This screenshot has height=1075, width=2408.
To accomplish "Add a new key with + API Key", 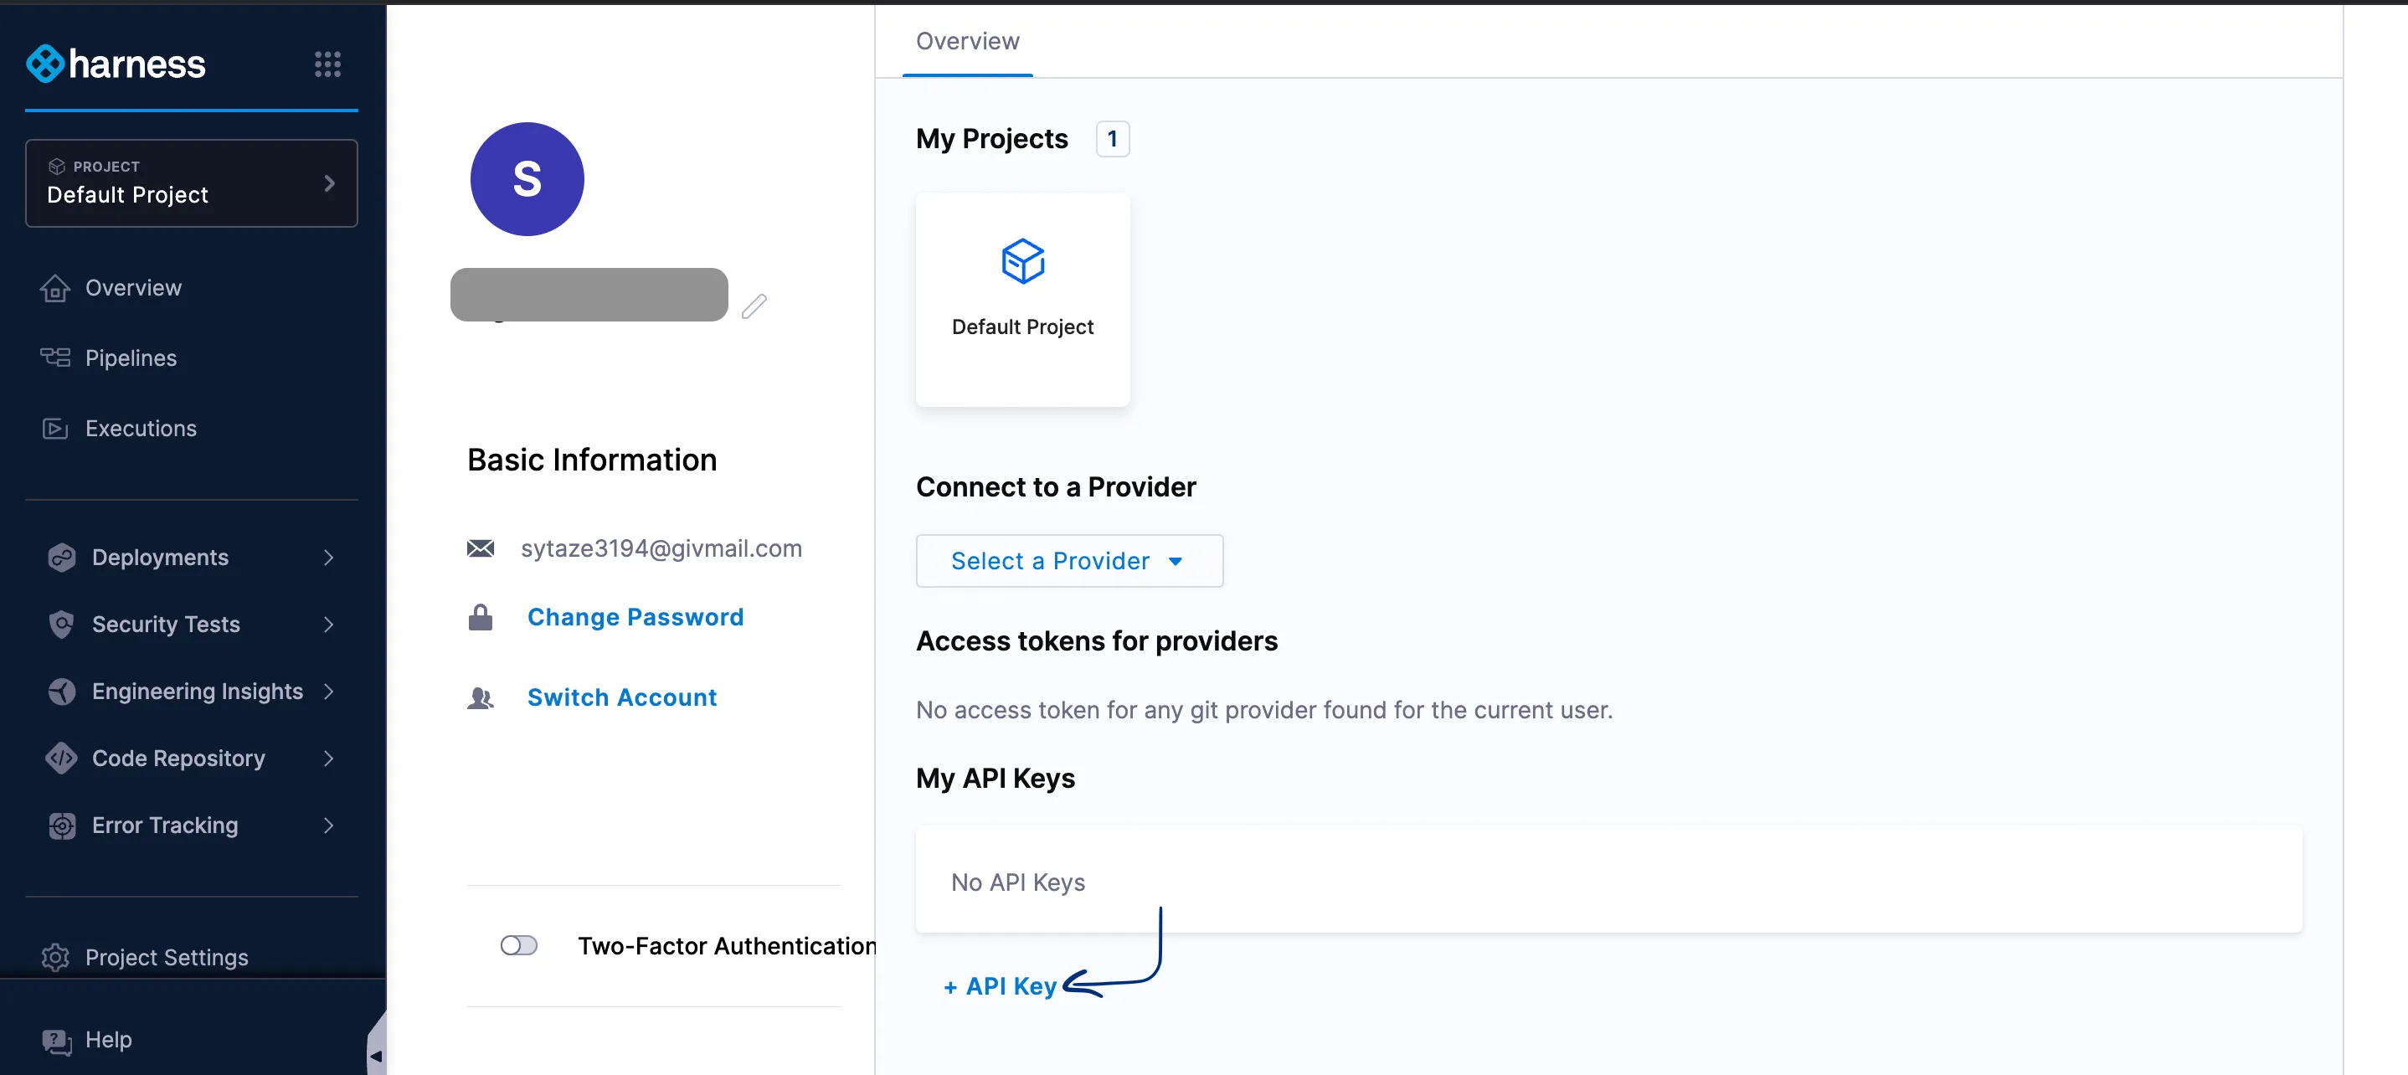I will (999, 986).
